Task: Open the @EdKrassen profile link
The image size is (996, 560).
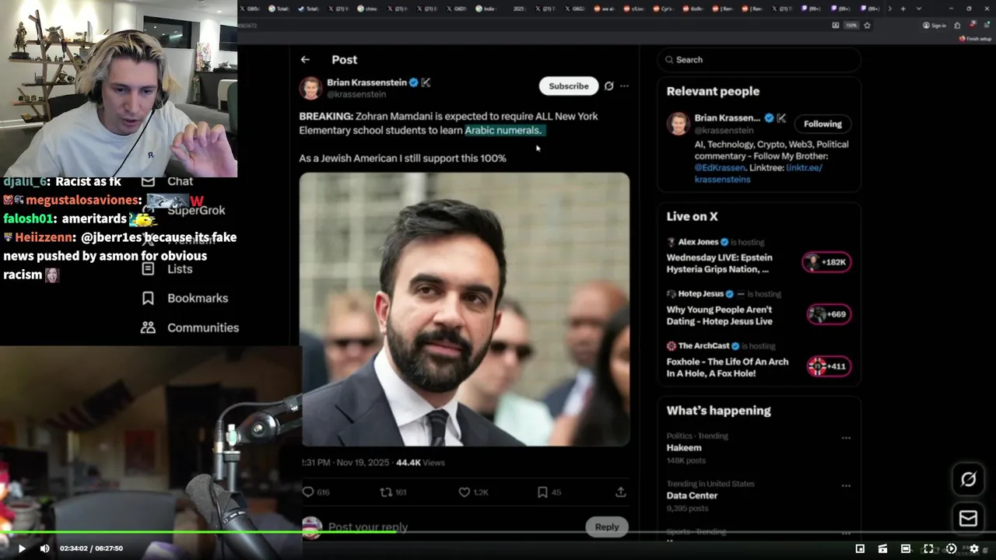Action: (x=721, y=167)
